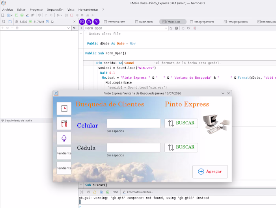Click the print icon in editor toolbar
This screenshot has width=276, height=208.
(x=176, y=28)
